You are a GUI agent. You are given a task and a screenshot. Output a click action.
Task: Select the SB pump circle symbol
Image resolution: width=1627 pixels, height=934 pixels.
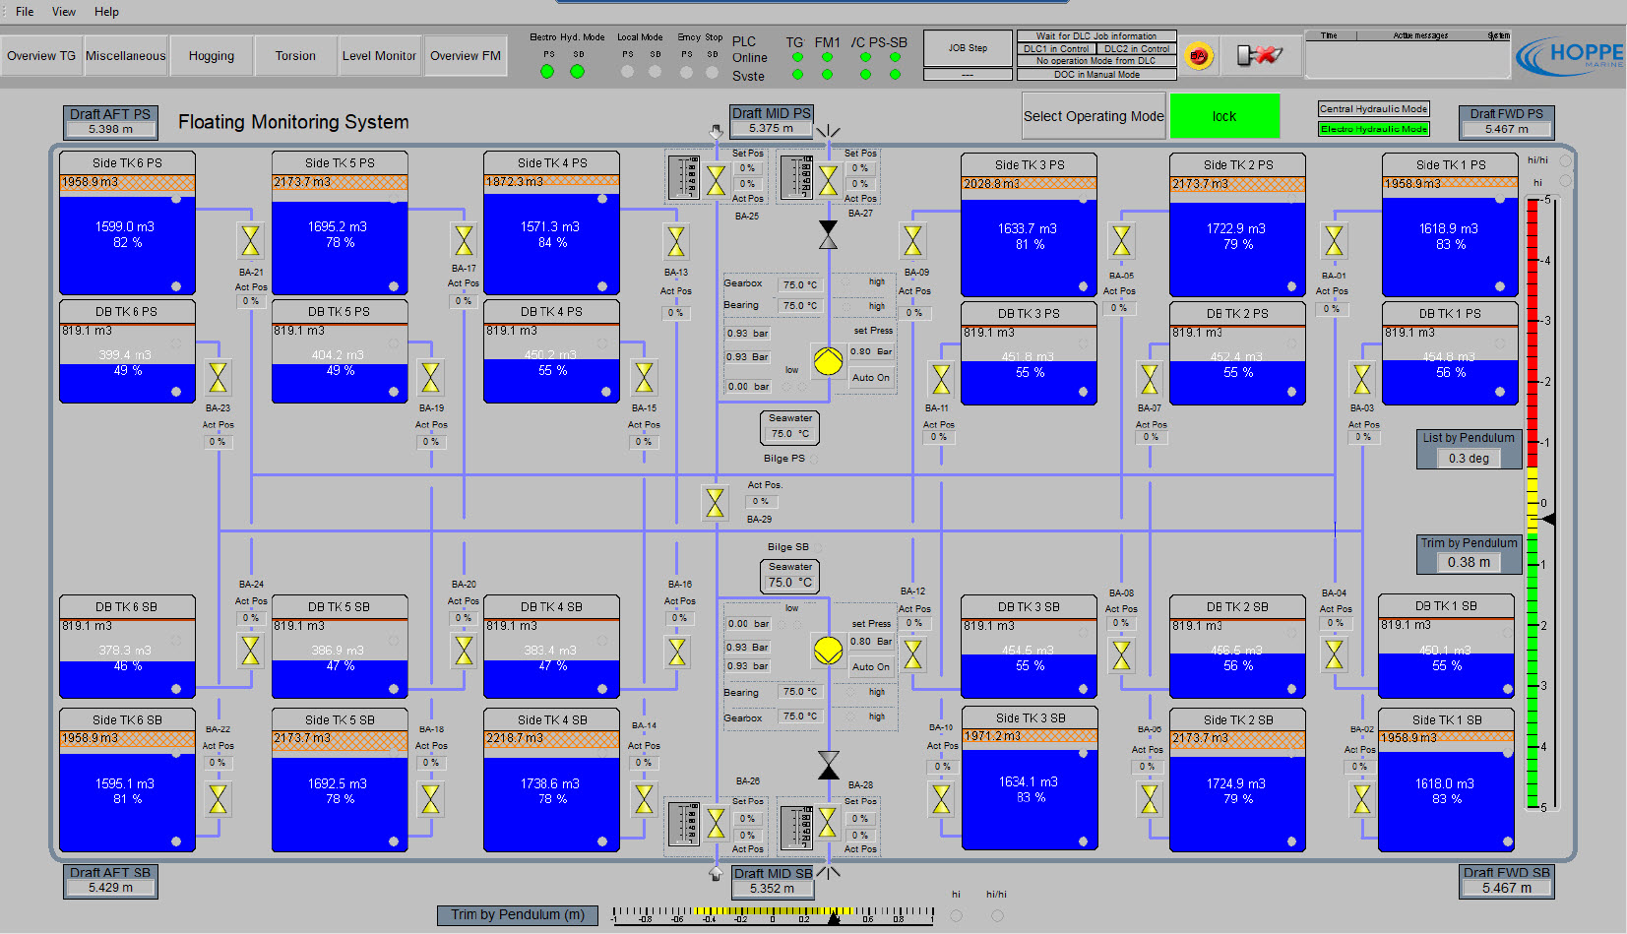click(x=828, y=650)
